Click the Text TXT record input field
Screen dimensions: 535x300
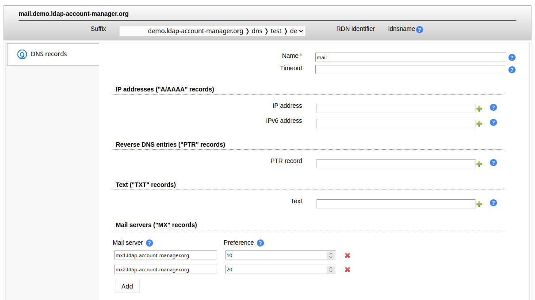[x=396, y=204]
